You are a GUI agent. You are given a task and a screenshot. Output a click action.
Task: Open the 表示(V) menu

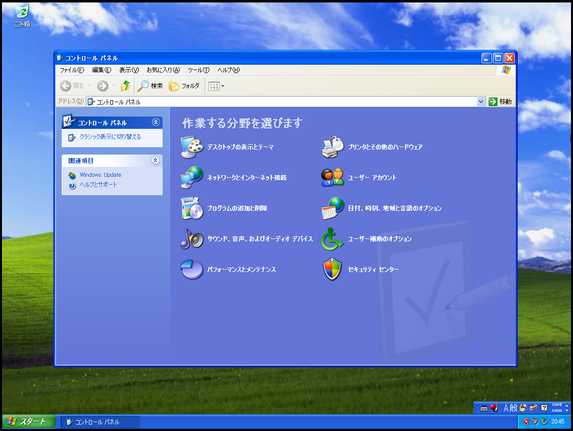129,70
